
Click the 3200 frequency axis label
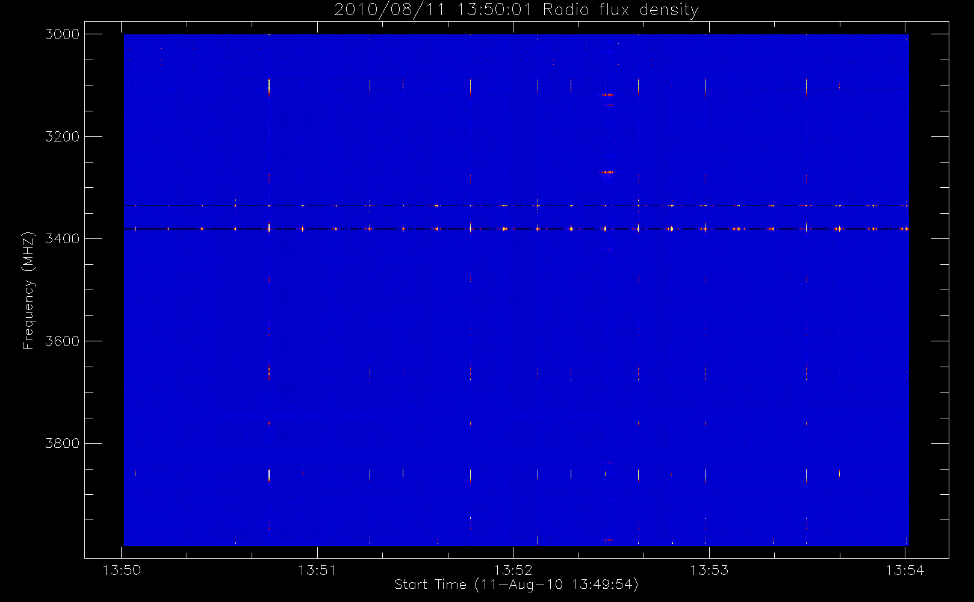coord(62,137)
